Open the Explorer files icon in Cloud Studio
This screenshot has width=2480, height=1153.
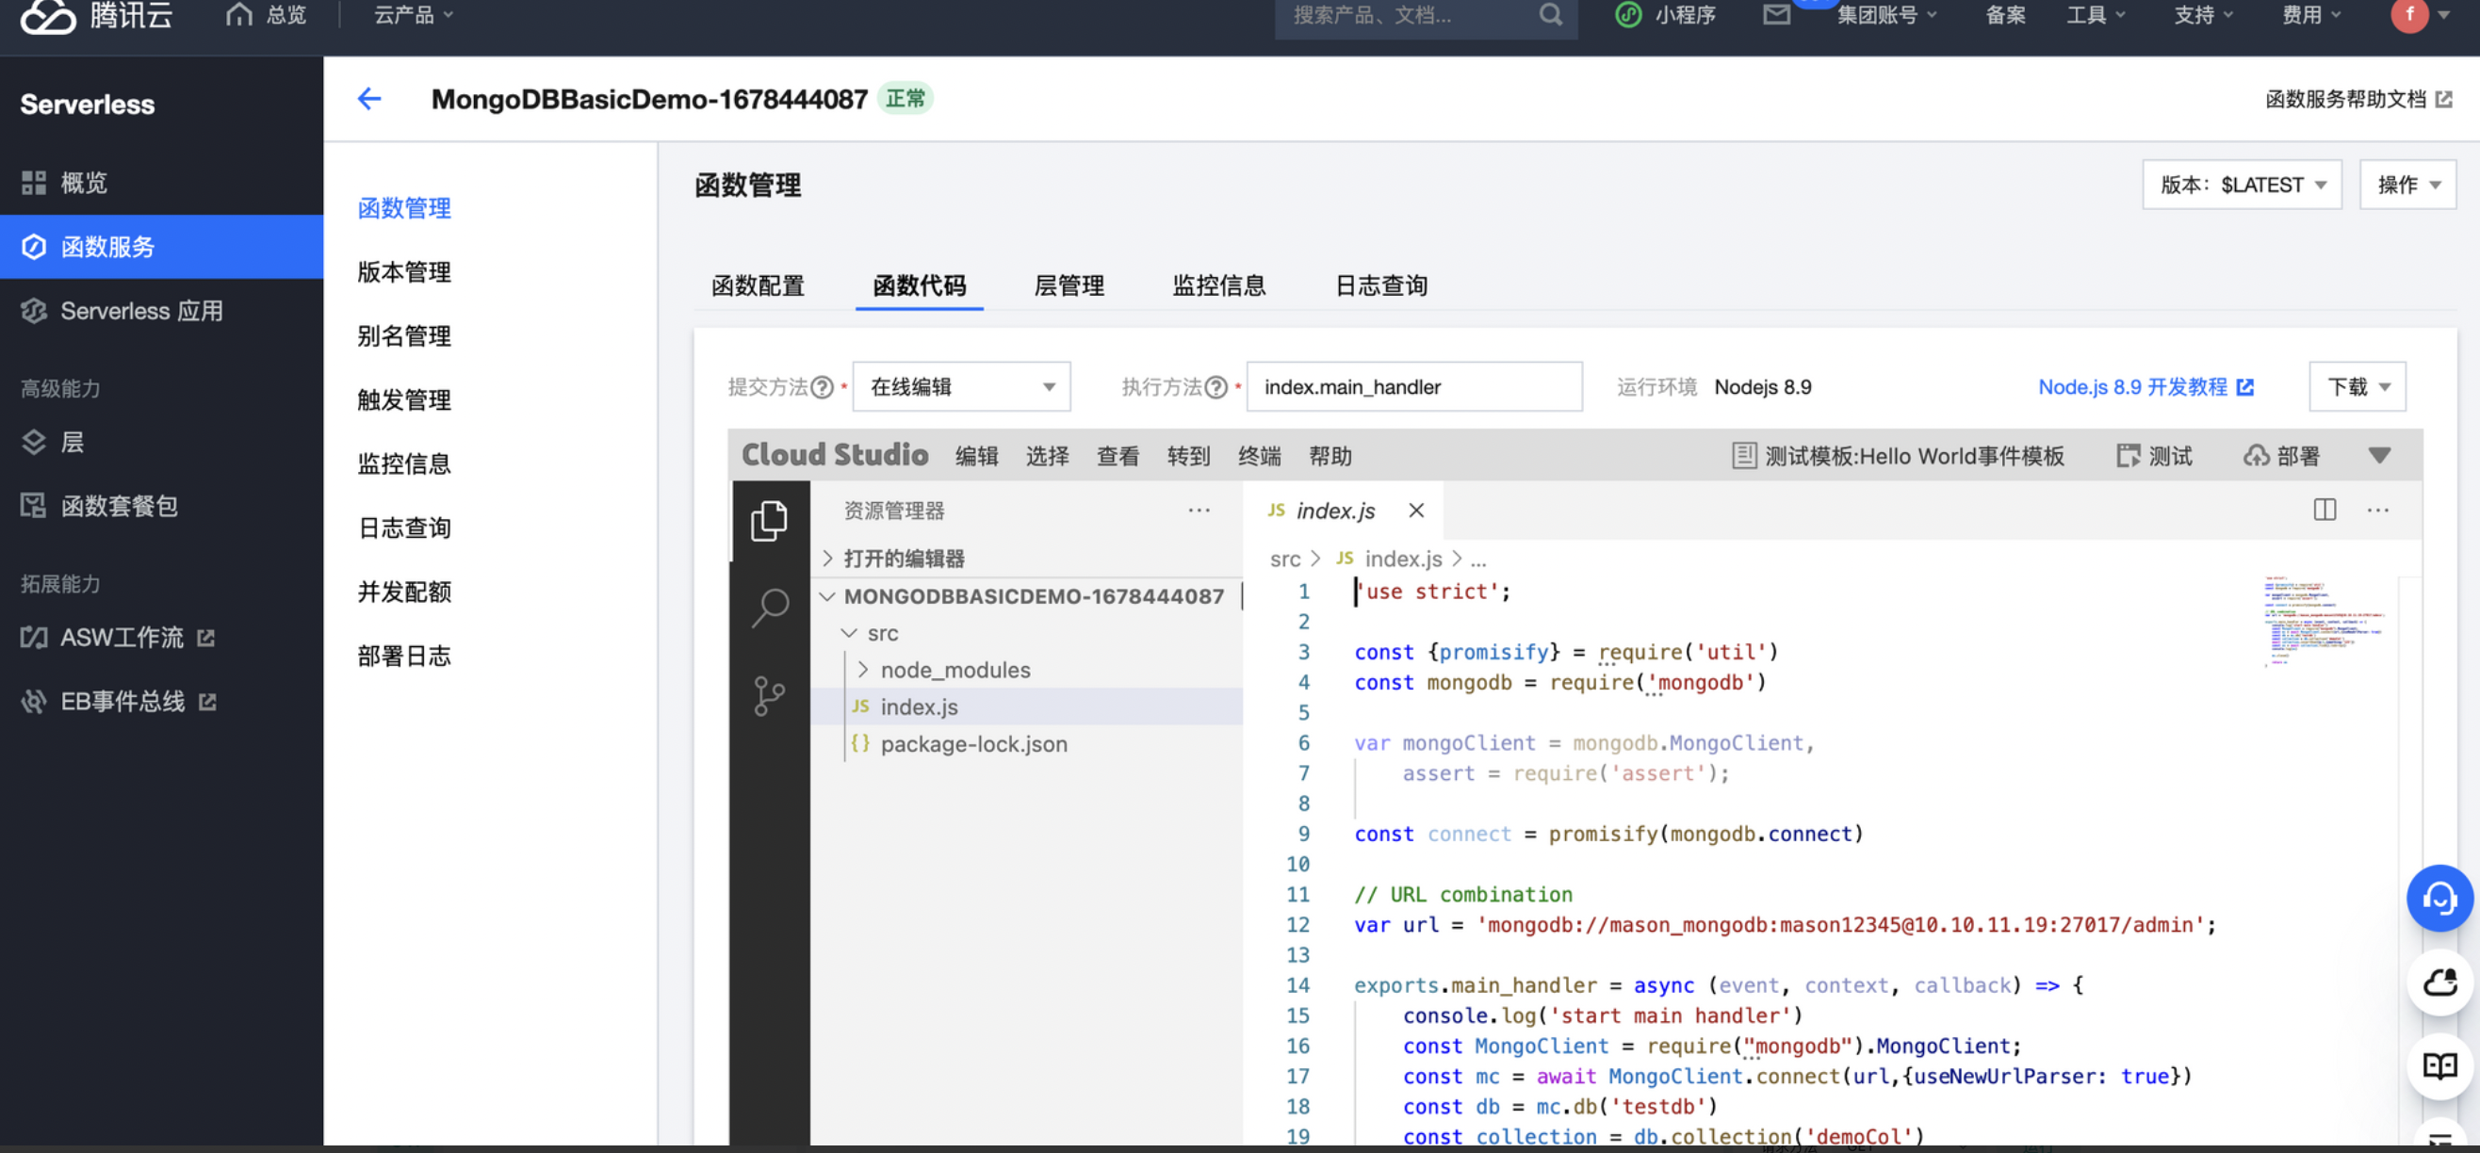[768, 521]
